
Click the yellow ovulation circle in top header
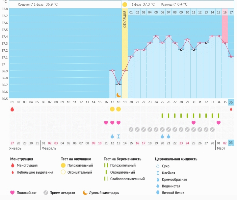[125, 5]
